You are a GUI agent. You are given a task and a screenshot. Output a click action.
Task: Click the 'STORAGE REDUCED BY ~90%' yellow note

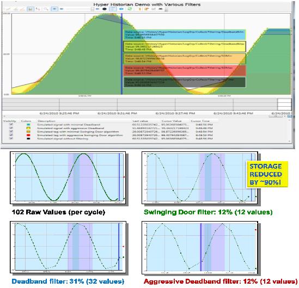(267, 174)
